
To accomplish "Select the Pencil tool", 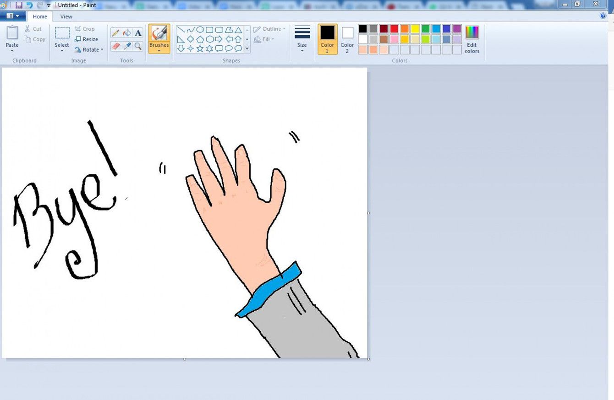I will click(x=115, y=33).
